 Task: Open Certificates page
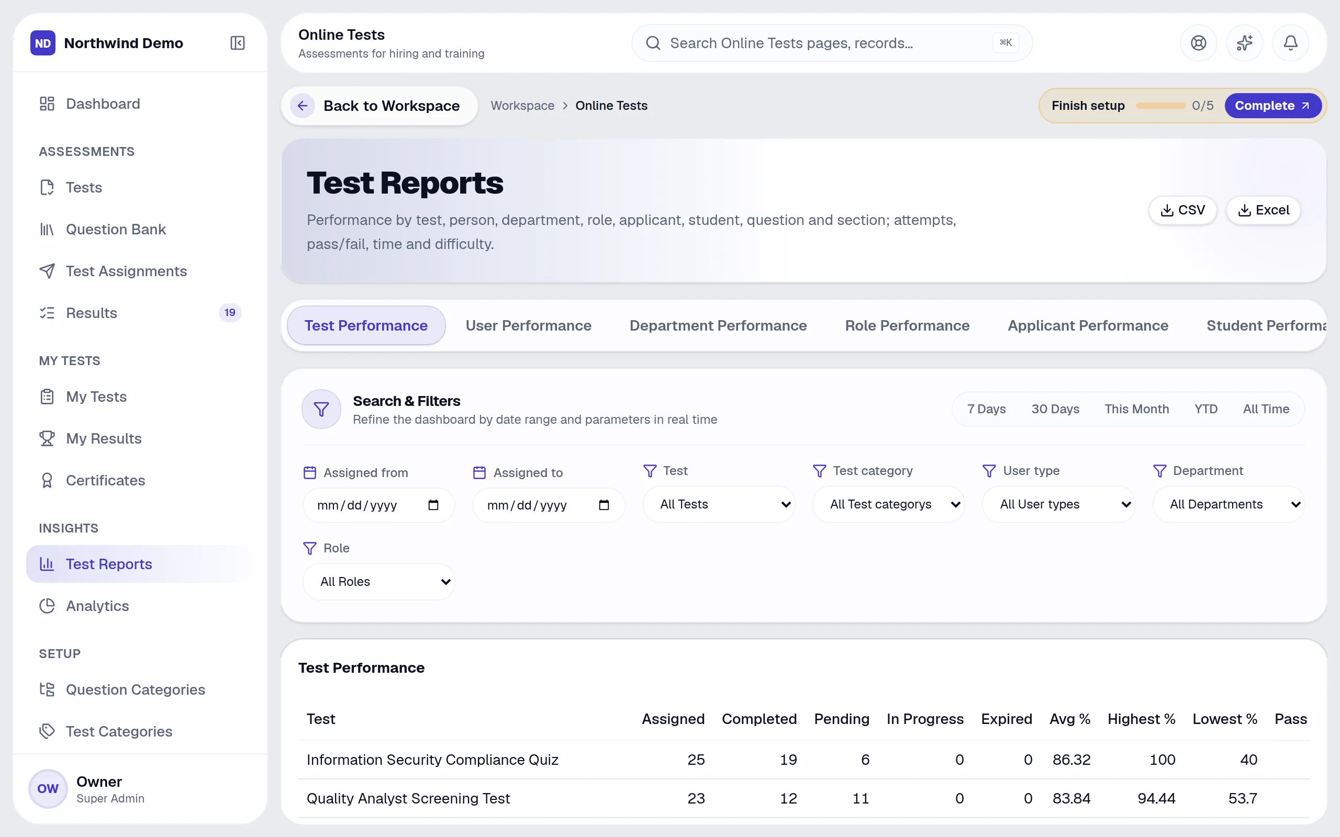140,481
